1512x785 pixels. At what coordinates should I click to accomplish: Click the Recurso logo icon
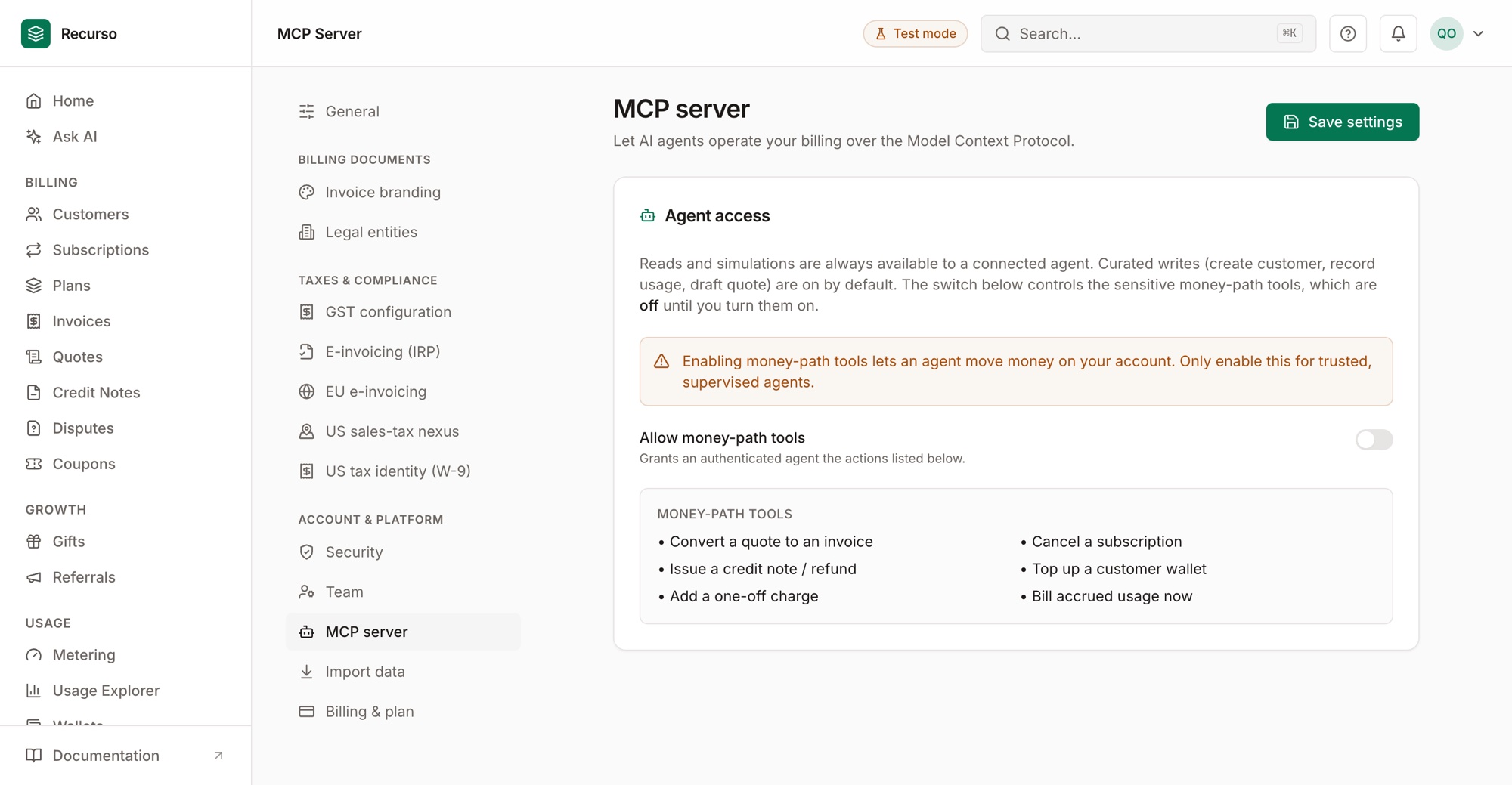click(36, 33)
